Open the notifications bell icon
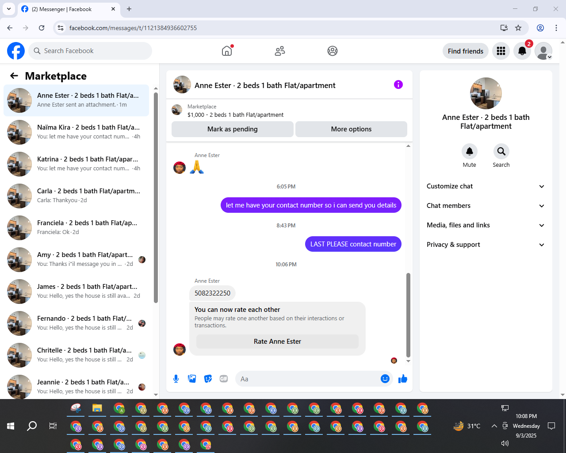Viewport: 566px width, 453px height. click(522, 51)
